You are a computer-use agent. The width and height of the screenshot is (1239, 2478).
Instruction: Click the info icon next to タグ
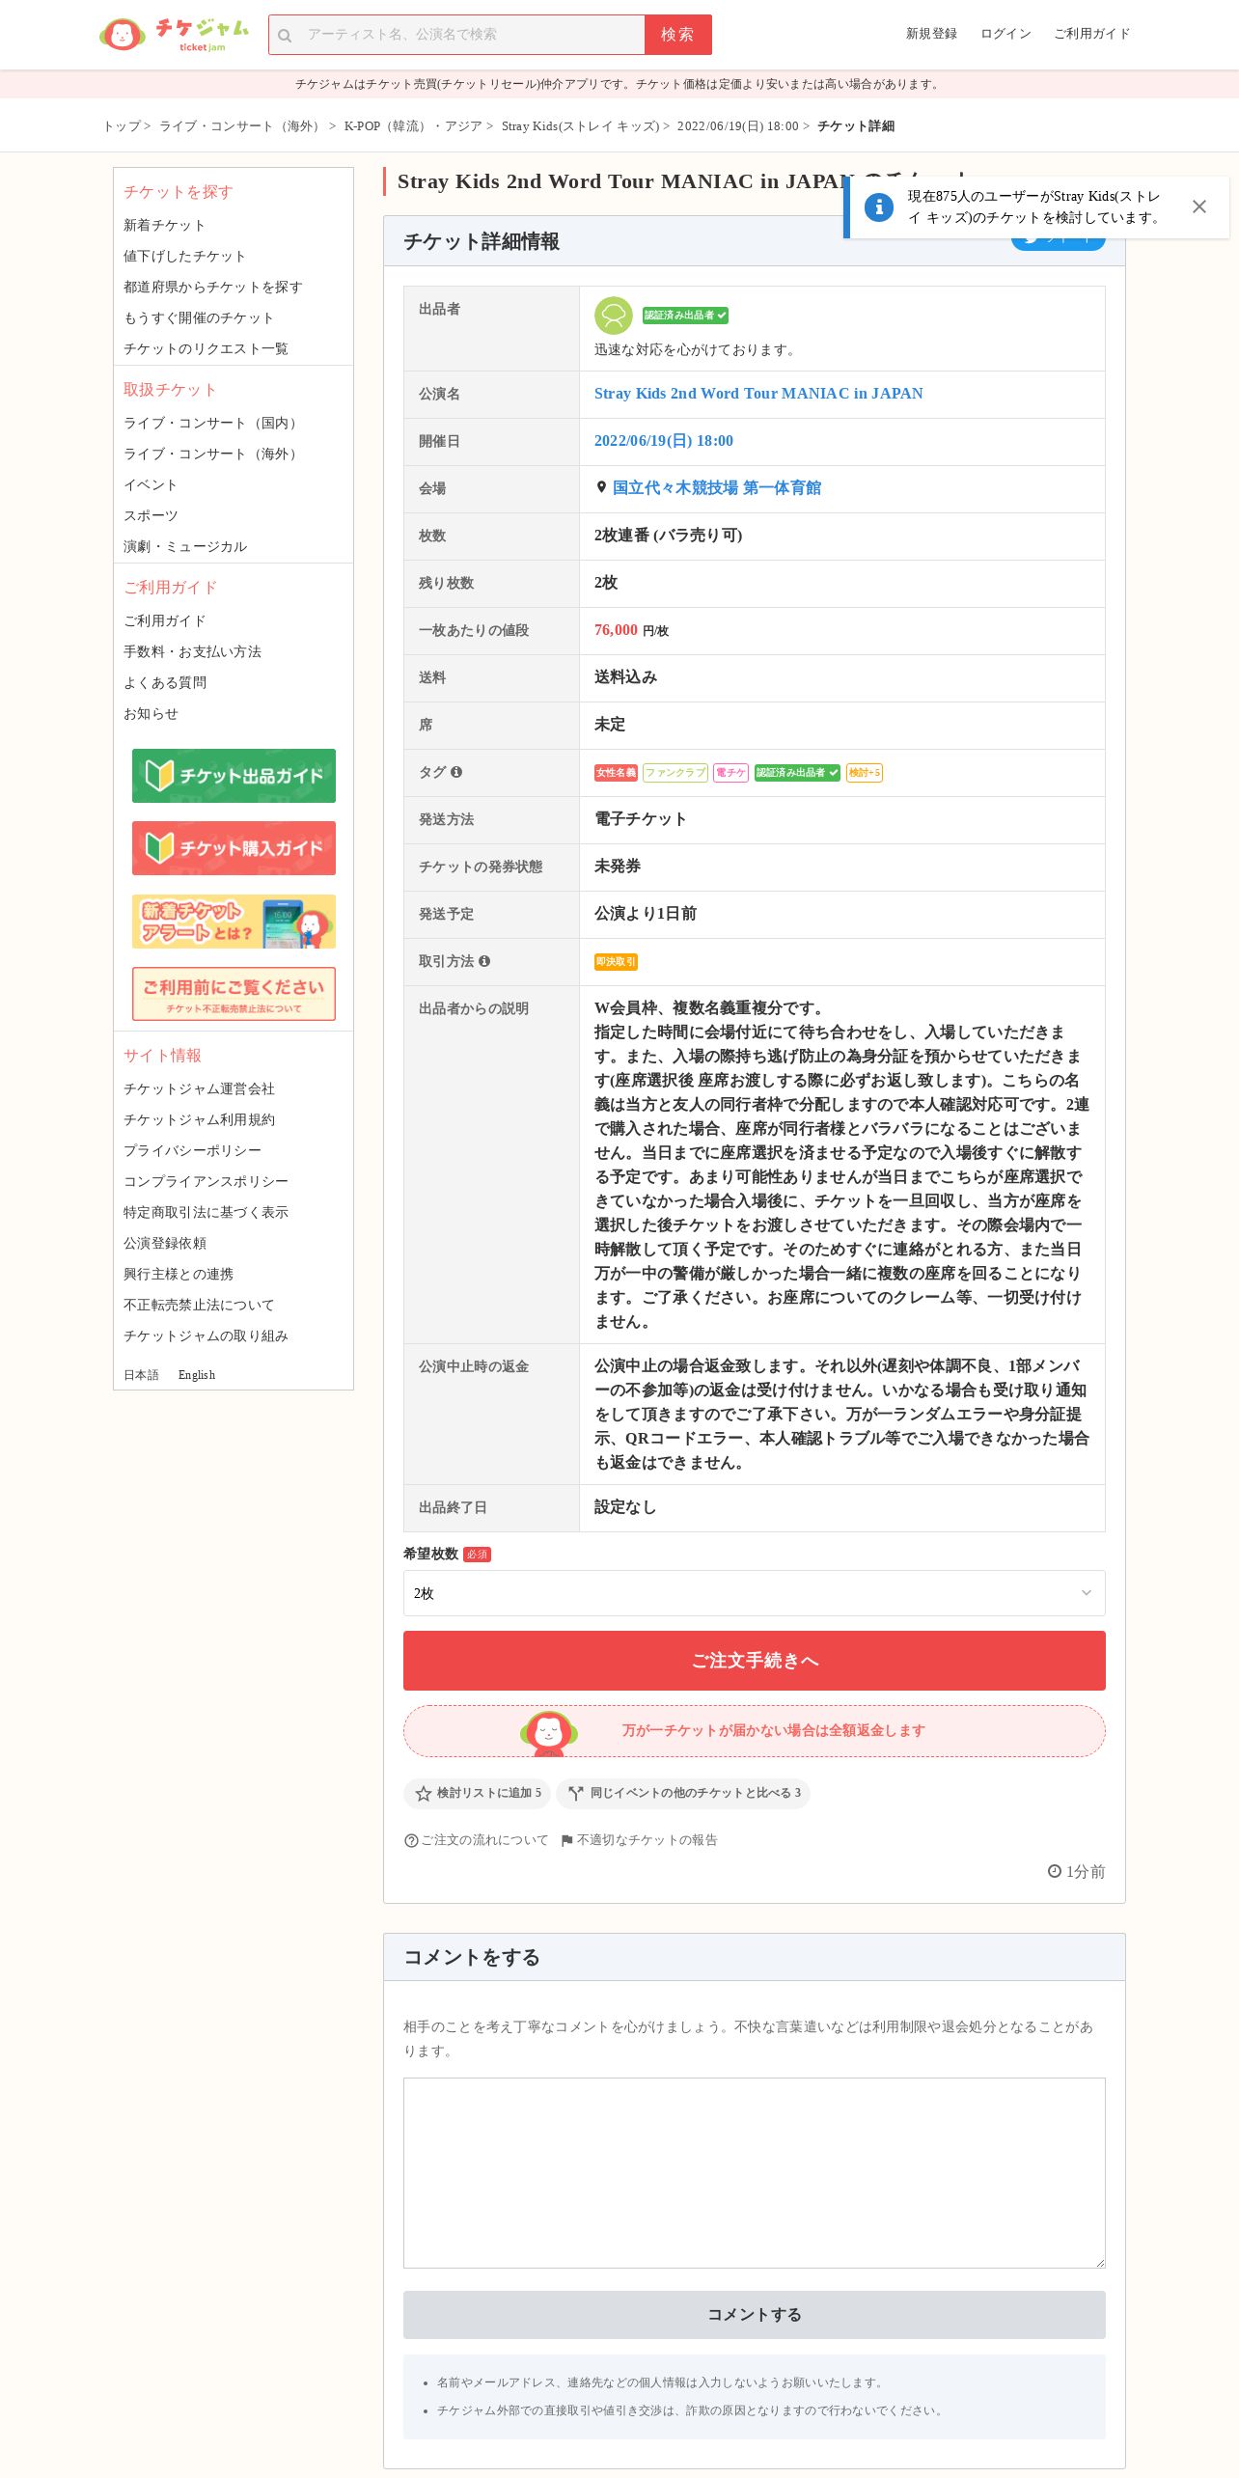coord(456,772)
